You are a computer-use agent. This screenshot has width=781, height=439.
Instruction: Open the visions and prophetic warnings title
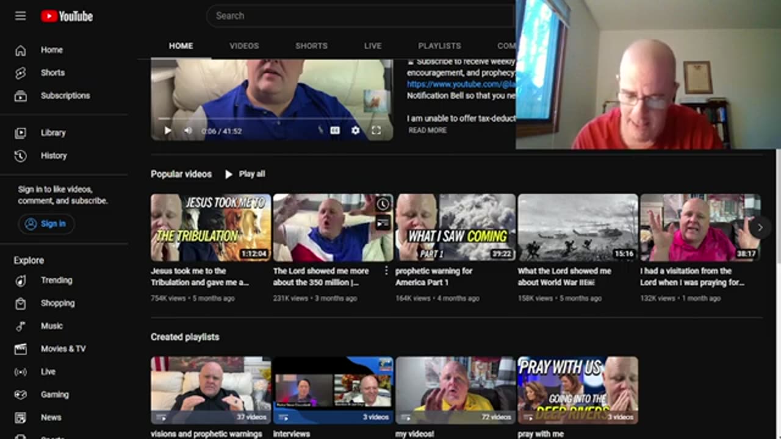click(x=206, y=434)
